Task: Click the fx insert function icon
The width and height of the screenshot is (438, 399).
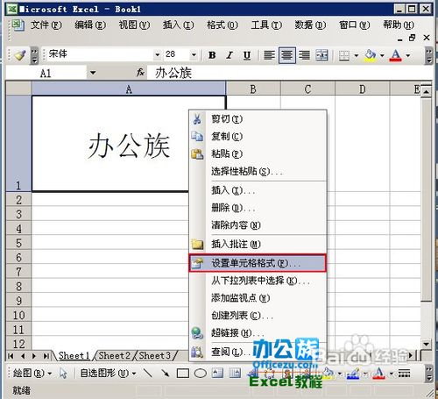Action: (x=140, y=72)
